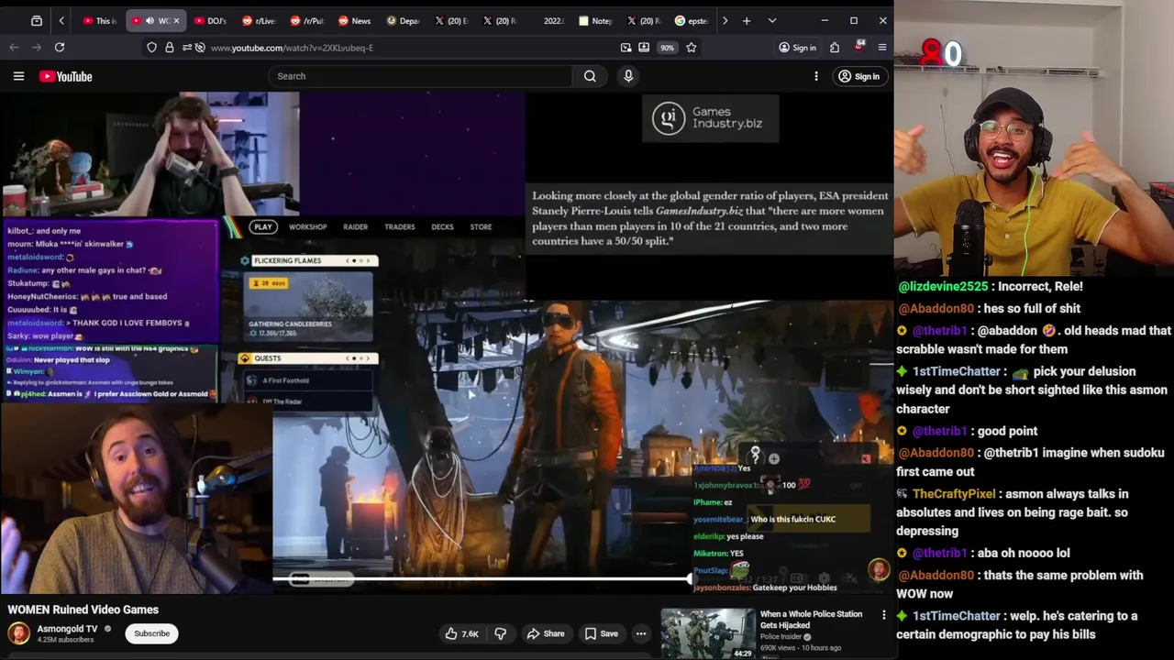Open the browser extensions puzzle icon
Screen dimensions: 1174x660
pyautogui.click(x=835, y=48)
